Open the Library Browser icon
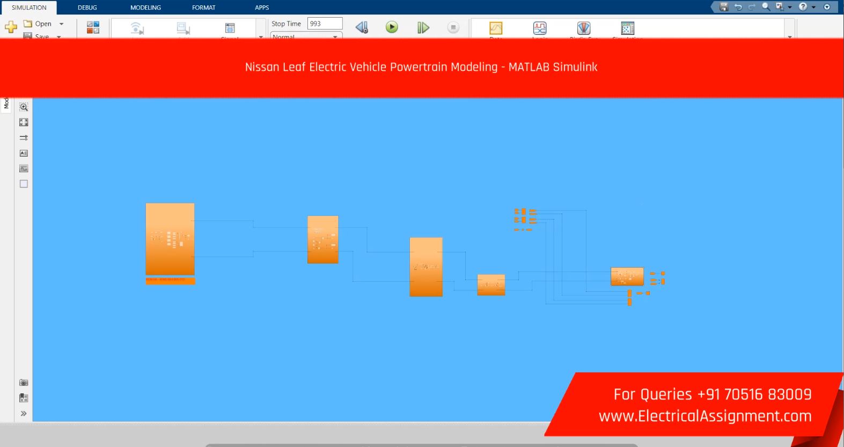Screen dimensions: 844x447 [x=93, y=27]
